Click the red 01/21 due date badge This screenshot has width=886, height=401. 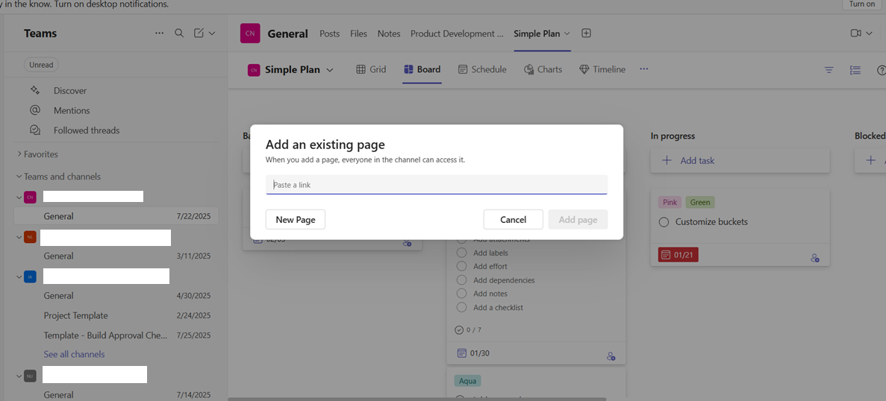tap(678, 255)
